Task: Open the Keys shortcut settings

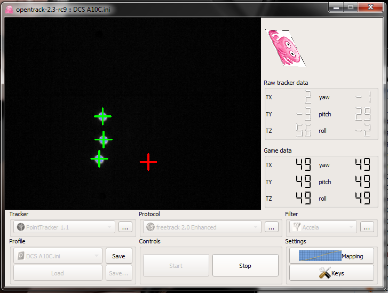Action: (x=331, y=273)
